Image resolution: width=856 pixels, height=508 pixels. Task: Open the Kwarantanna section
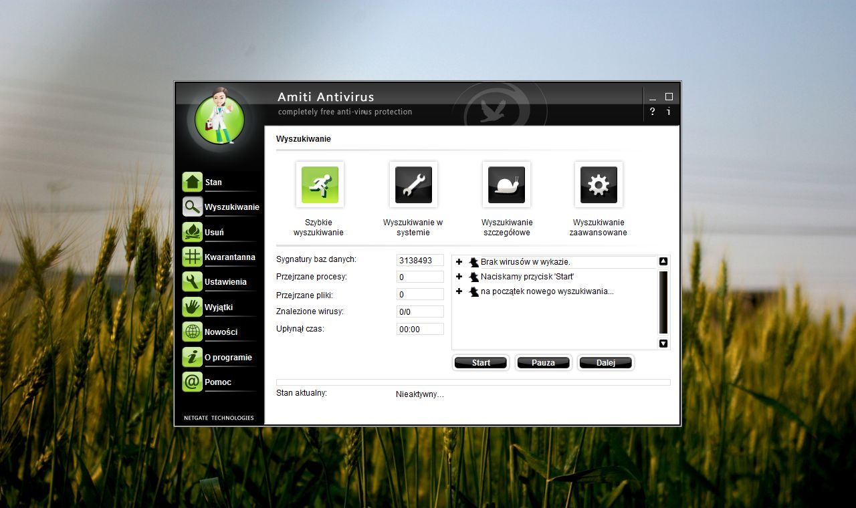(230, 257)
